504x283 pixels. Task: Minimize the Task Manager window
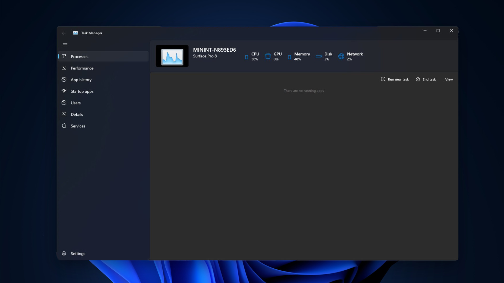coord(425,31)
